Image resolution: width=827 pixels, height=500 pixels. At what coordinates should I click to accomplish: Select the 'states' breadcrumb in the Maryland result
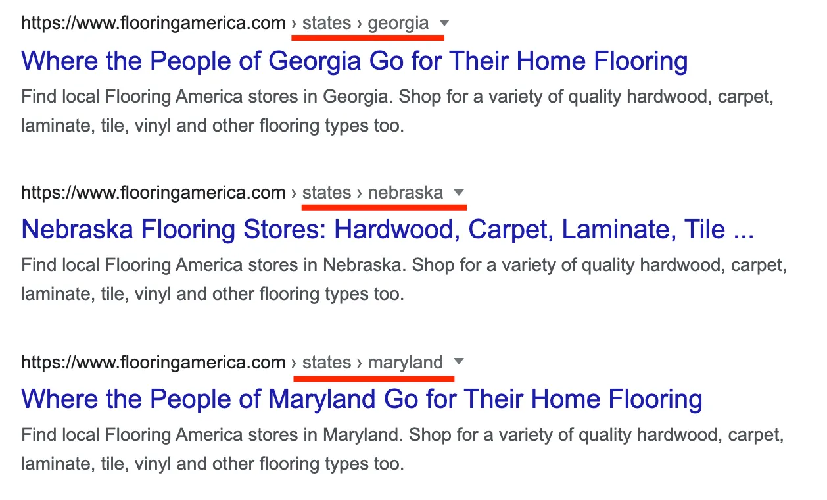pos(327,362)
